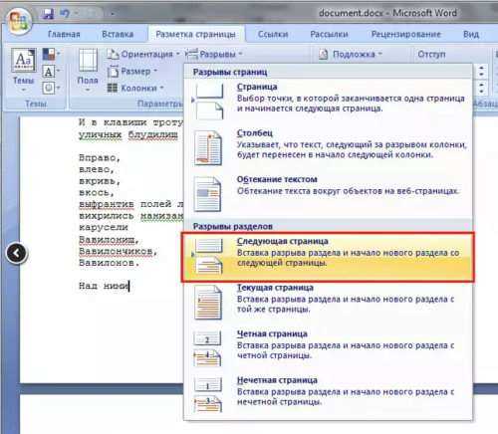The image size is (498, 434).
Task: Choose Обтекание текстом break option
Action: [x=328, y=194]
